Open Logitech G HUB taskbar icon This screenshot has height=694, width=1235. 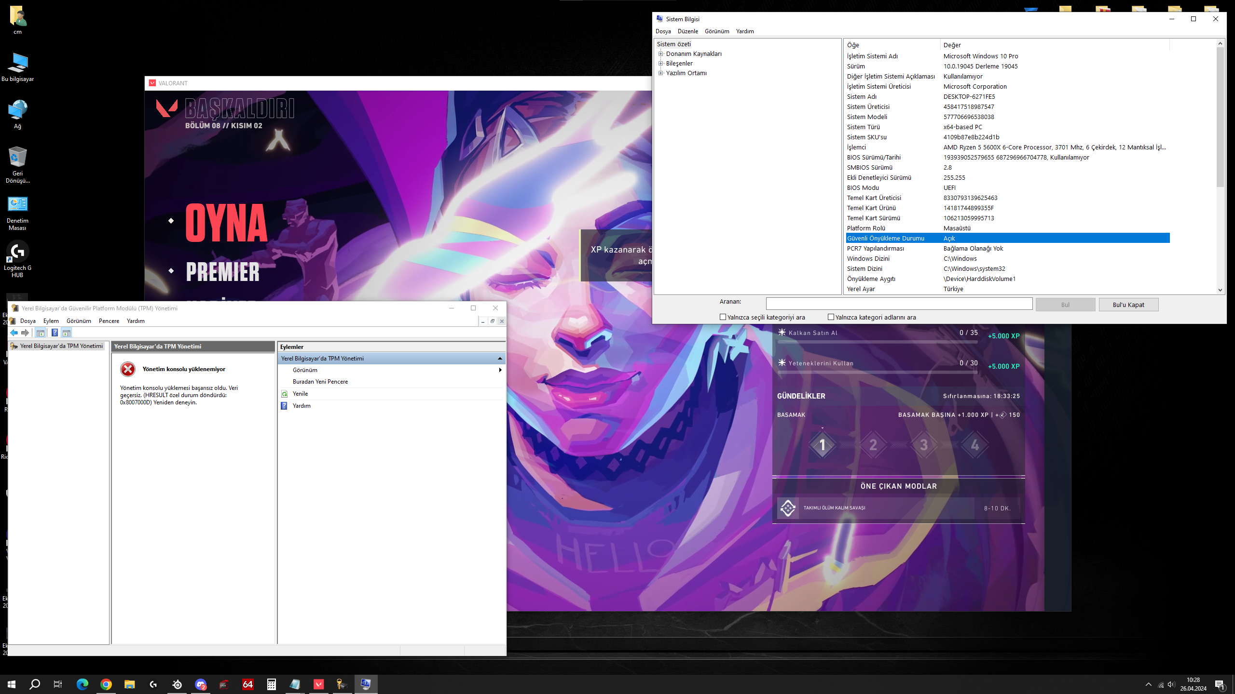(x=153, y=684)
